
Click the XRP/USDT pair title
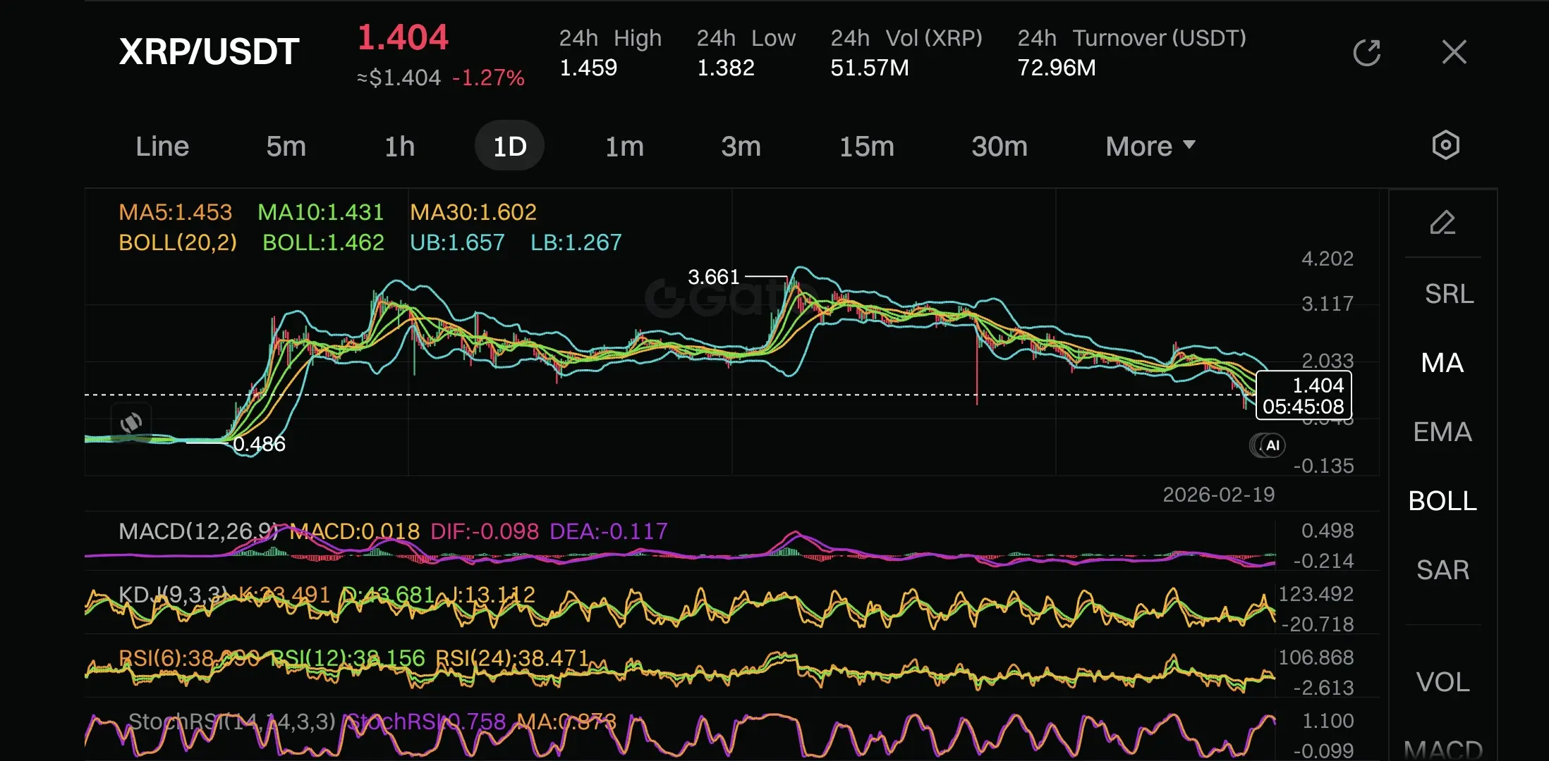(209, 52)
